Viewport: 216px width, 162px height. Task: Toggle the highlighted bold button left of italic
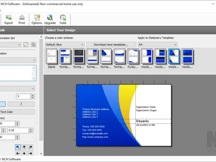pyautogui.click(x=2, y=104)
